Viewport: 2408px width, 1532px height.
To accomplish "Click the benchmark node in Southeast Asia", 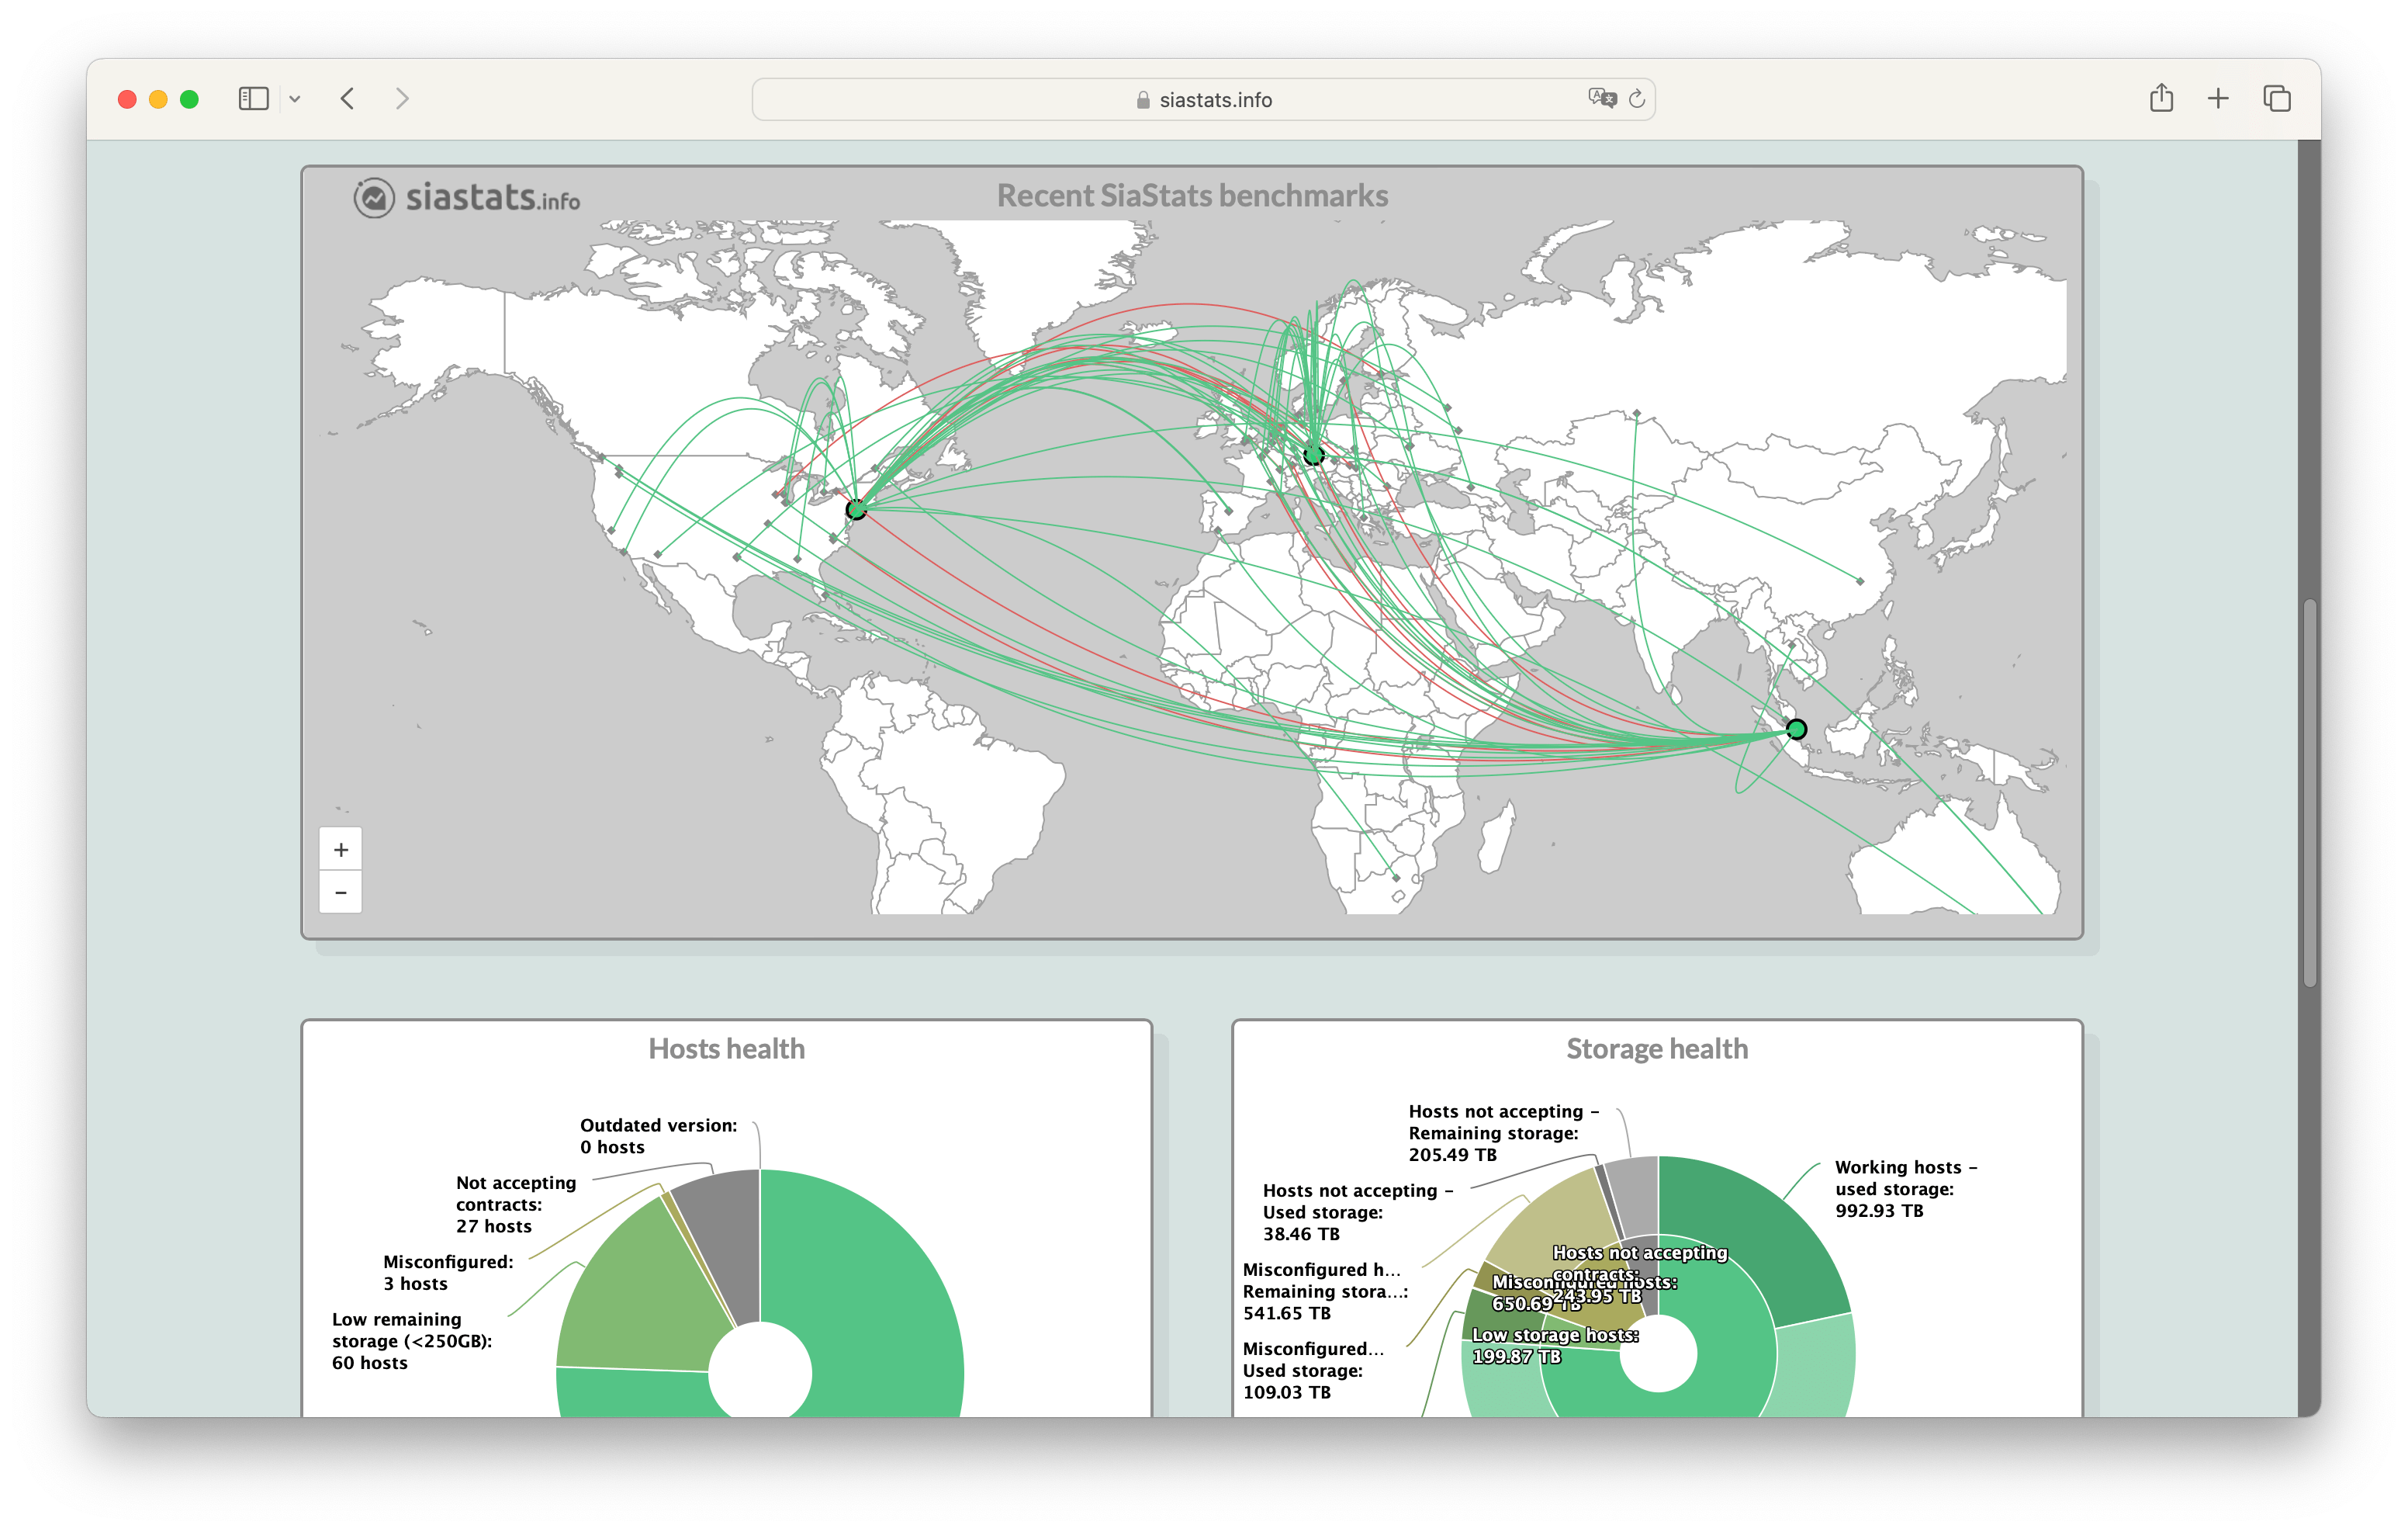I will point(1796,729).
